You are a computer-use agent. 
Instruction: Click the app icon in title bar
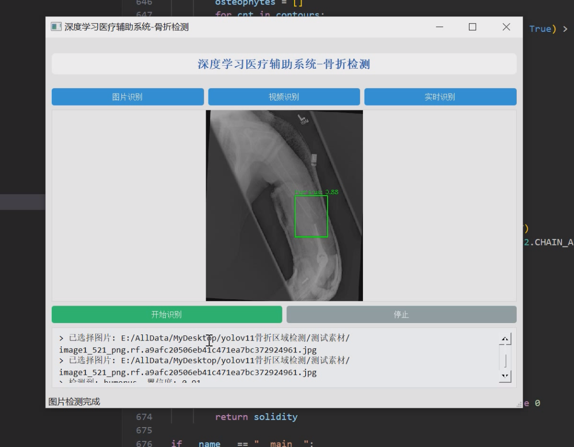56,27
